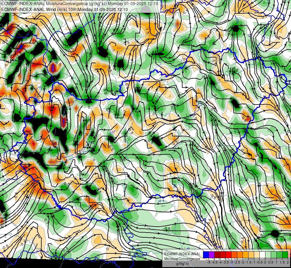Viewport: 291px width, 268px height.
Task: Choose the lightest green legend swatch right of 0
Action: point(268,255)
